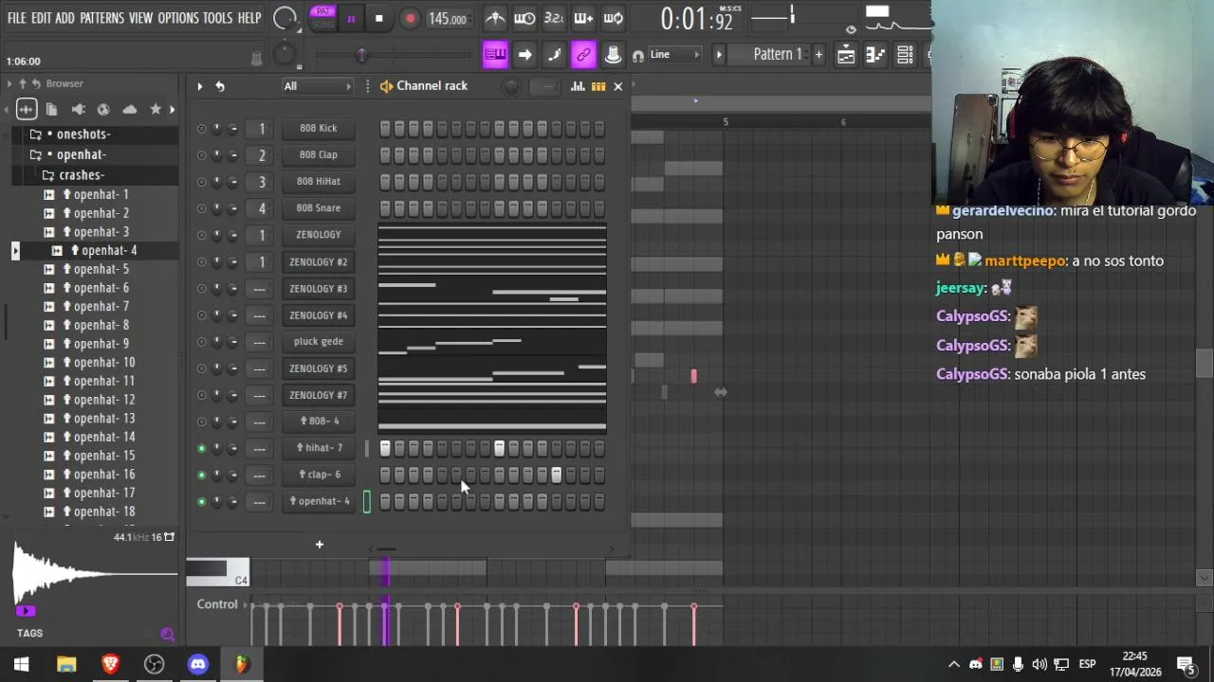Viewport: 1214px width, 682px height.
Task: Open the piano roll view icon
Action: (875, 55)
